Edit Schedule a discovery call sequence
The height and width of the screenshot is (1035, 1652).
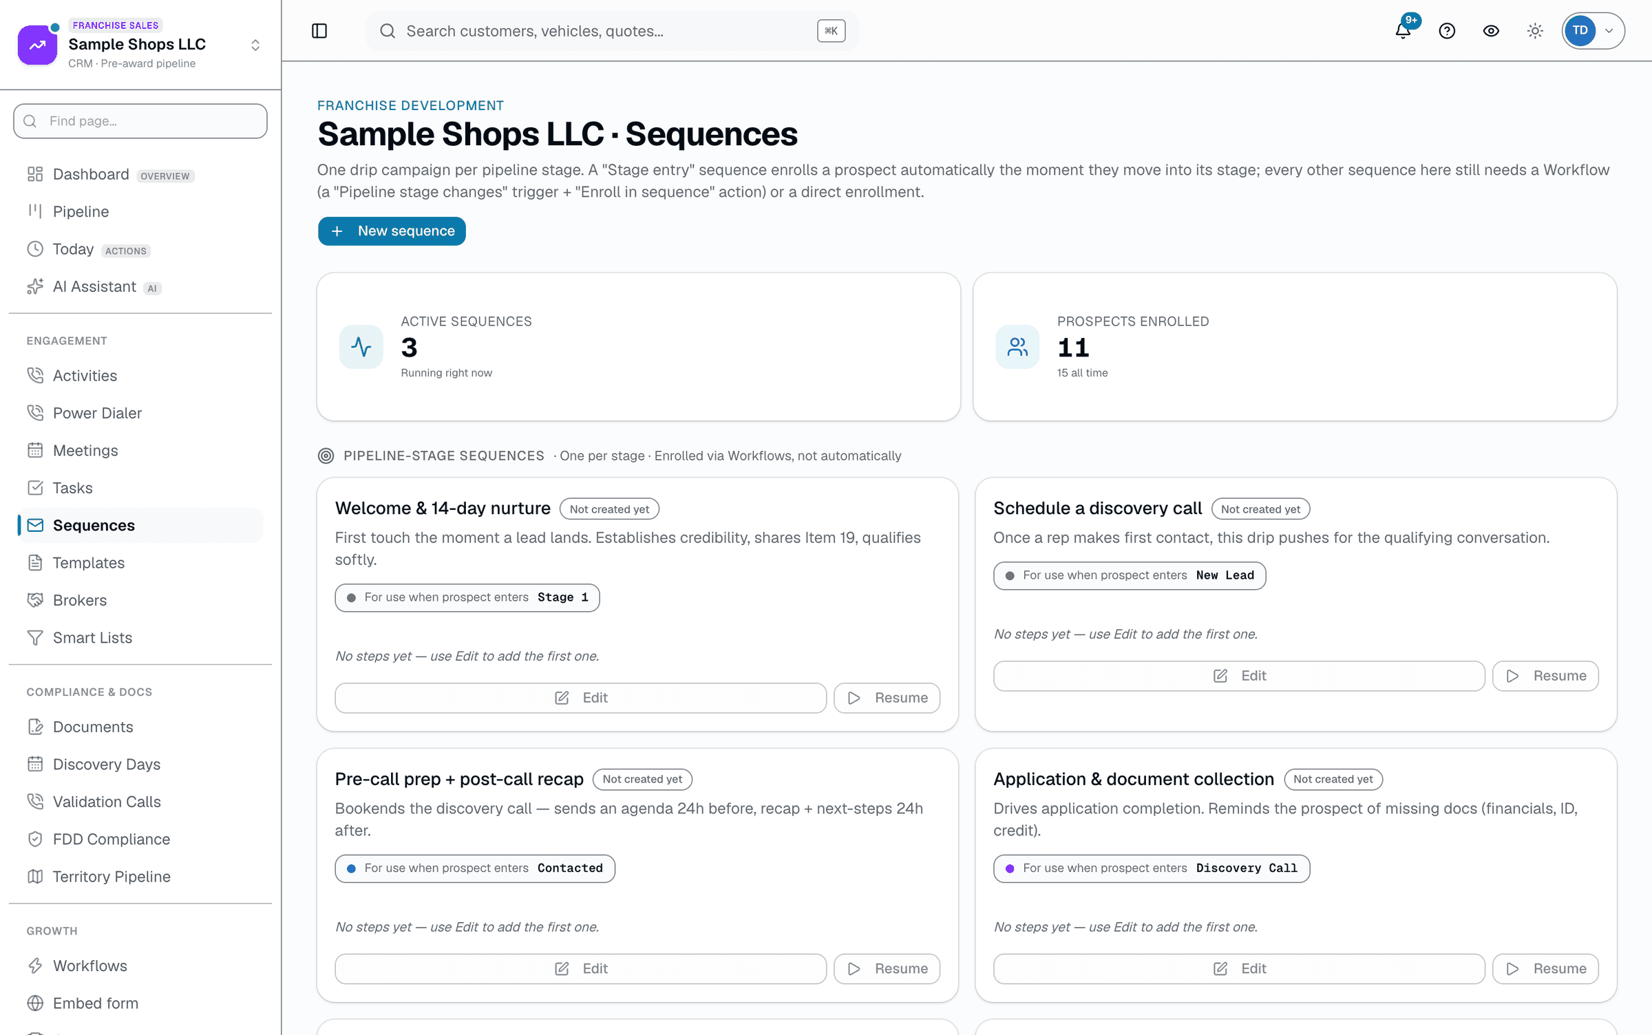[x=1239, y=676]
